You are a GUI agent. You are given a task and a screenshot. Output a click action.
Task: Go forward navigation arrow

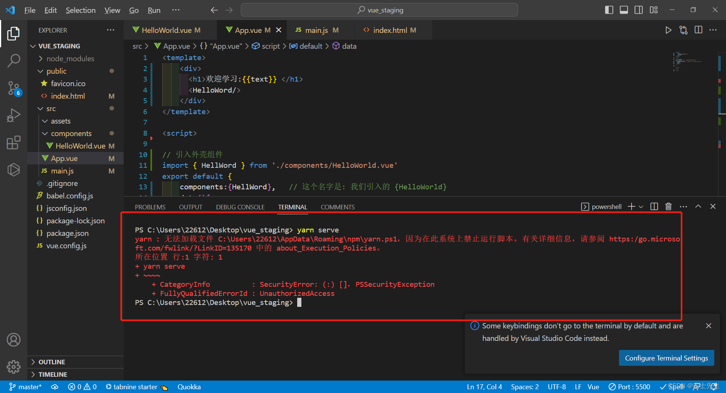(229, 10)
